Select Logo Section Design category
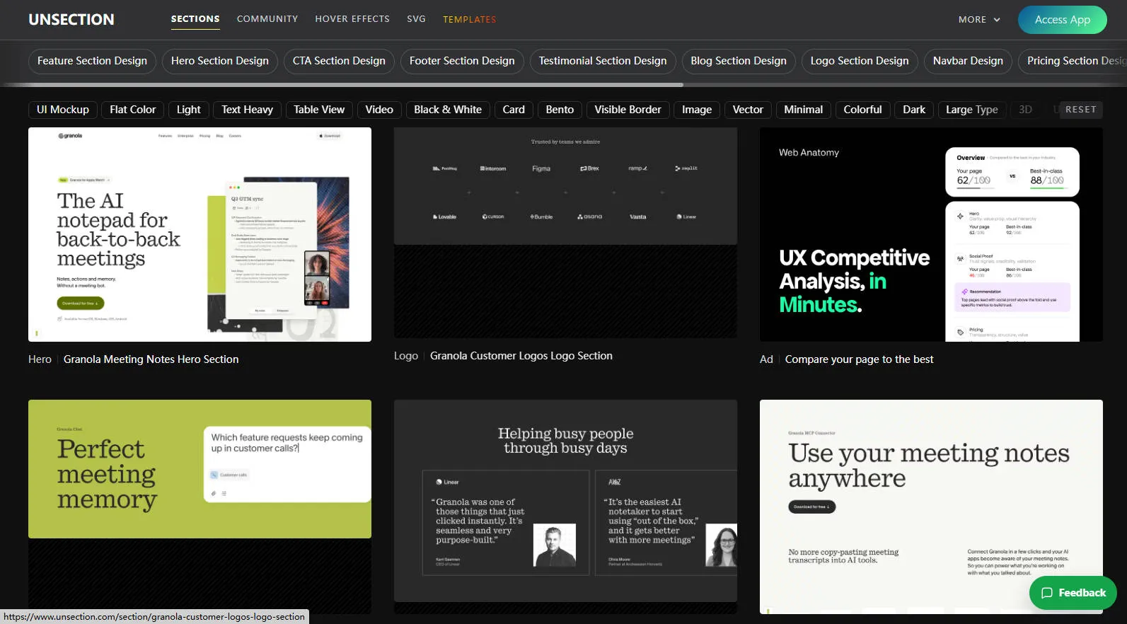The width and height of the screenshot is (1127, 624). tap(860, 61)
